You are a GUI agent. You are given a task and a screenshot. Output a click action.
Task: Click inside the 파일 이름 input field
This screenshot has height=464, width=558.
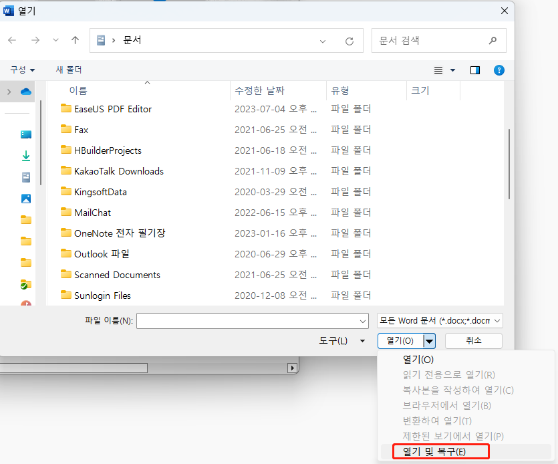252,320
